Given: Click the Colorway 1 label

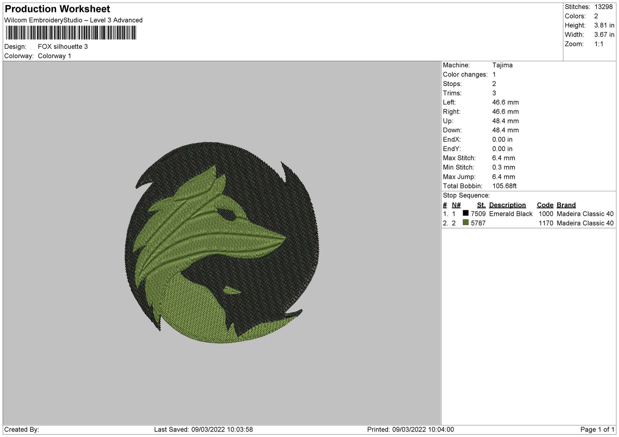Looking at the screenshot, I should coord(54,56).
